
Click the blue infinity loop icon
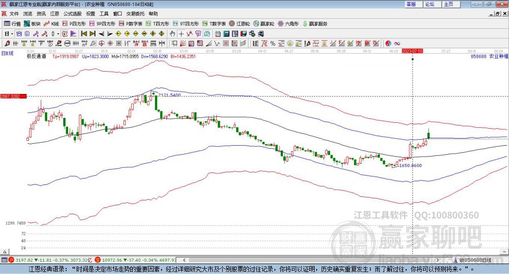point(397,43)
